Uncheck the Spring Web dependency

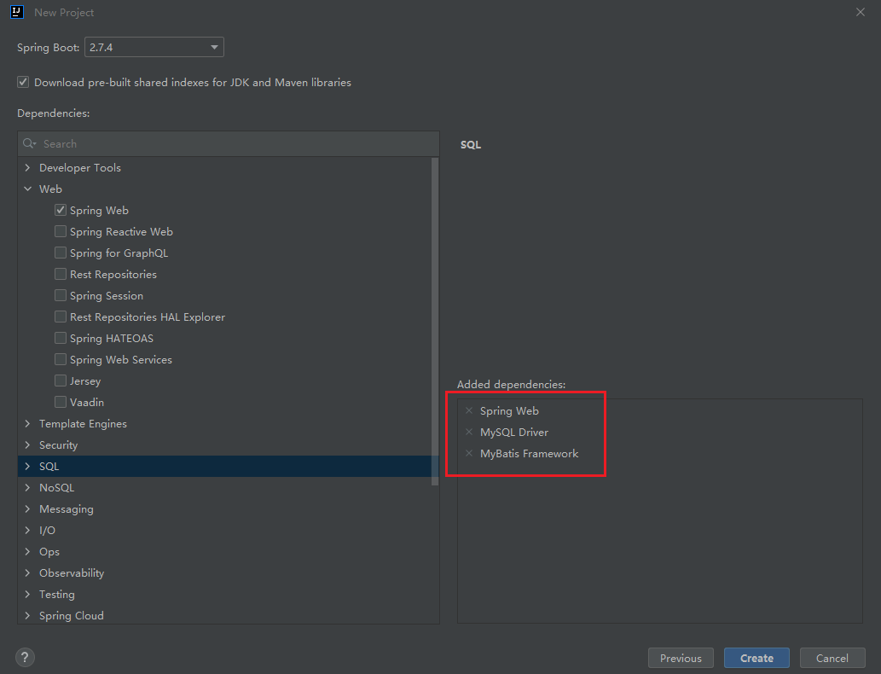60,210
